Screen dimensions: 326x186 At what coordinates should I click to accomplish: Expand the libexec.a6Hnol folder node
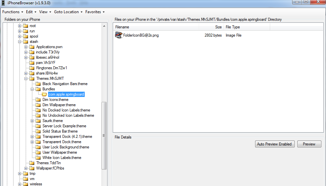26,57
